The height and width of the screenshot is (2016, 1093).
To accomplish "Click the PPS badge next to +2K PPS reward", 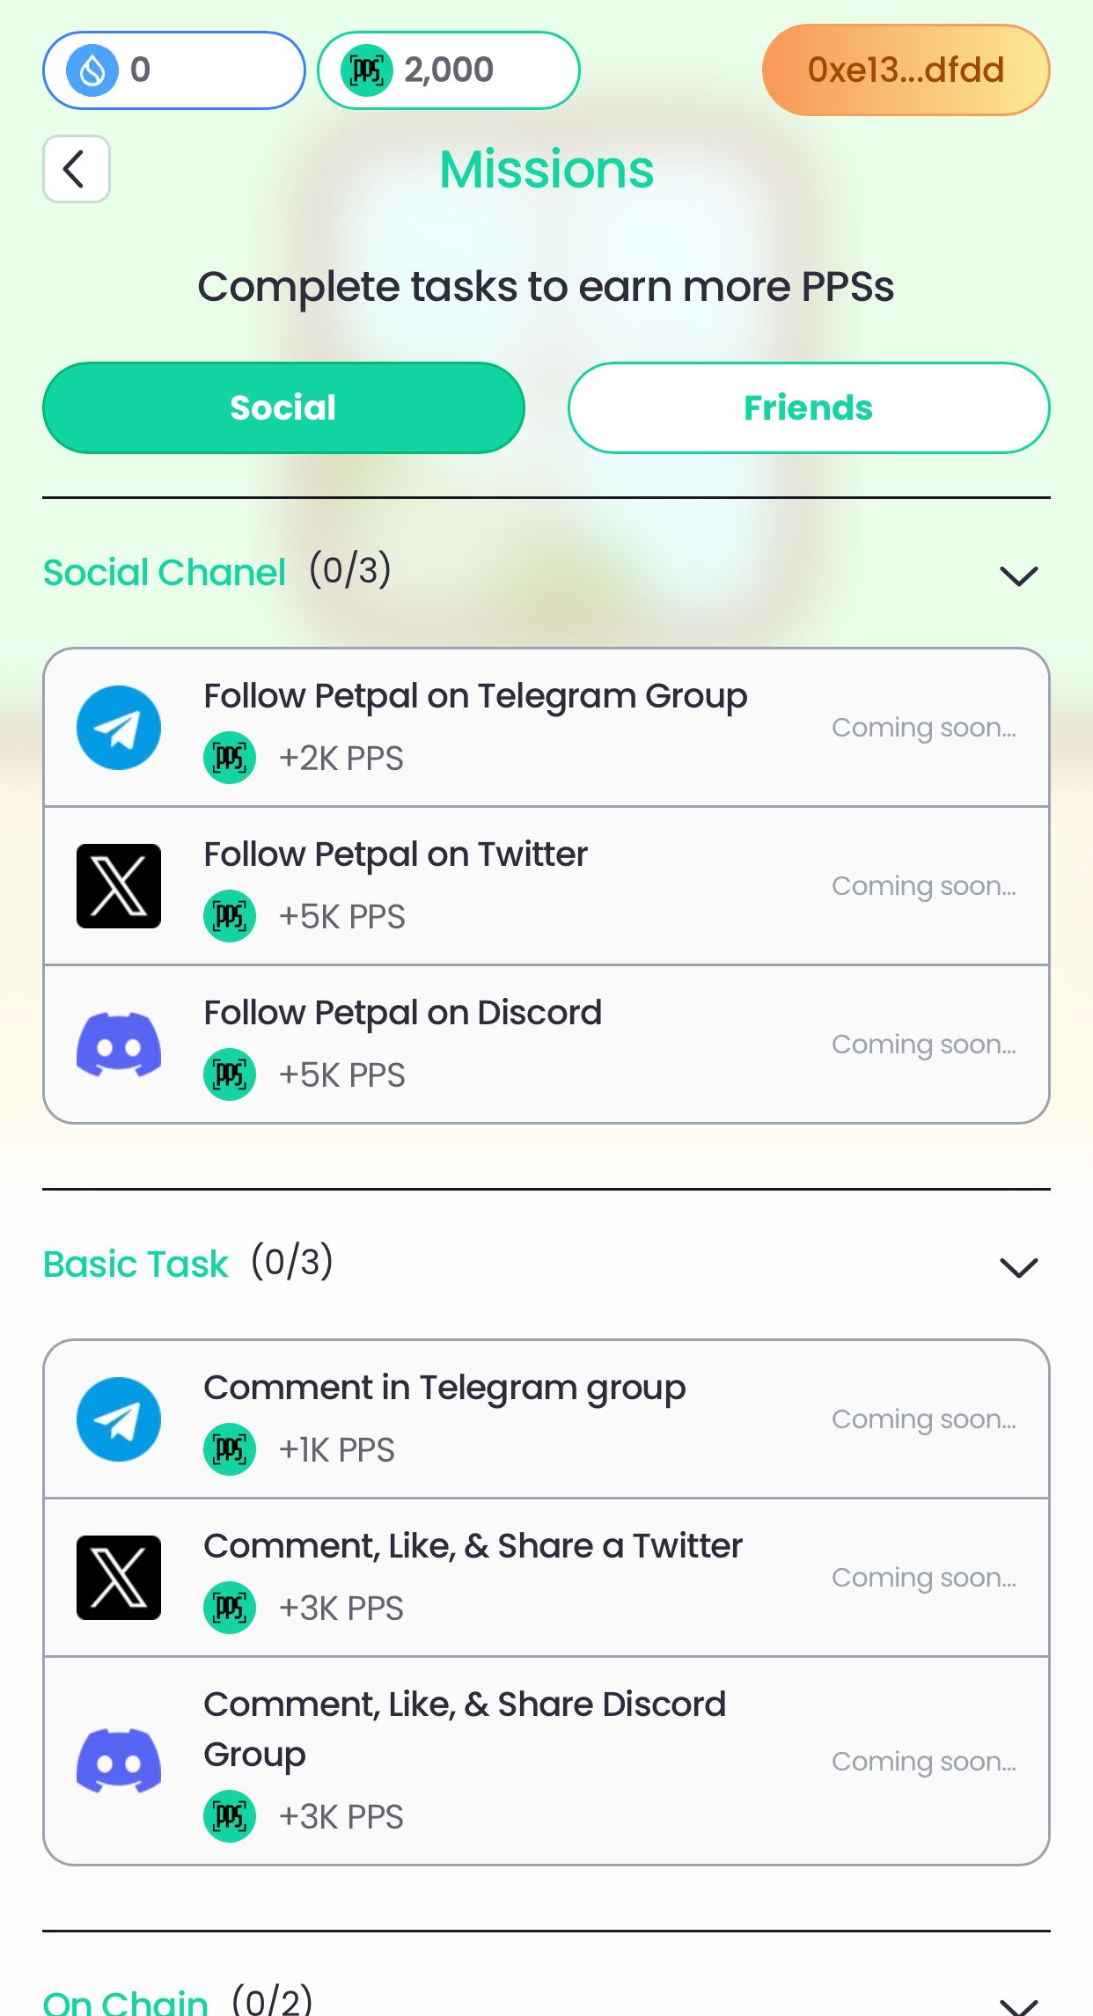I will [229, 757].
